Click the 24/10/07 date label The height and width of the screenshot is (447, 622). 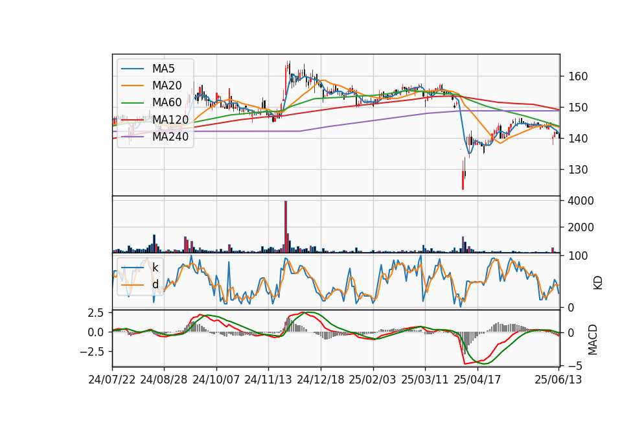pos(216,380)
